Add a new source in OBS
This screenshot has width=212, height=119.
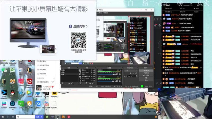(81, 83)
